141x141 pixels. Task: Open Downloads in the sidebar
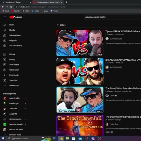pyautogui.click(x=14, y=75)
